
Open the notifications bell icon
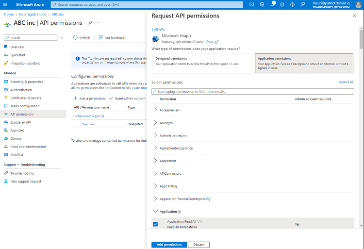(x=273, y=4)
